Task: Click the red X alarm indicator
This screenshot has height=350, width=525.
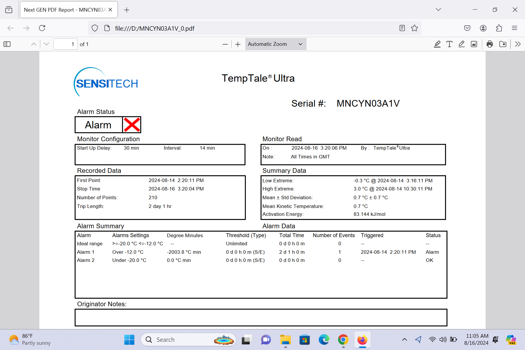Action: [x=132, y=125]
